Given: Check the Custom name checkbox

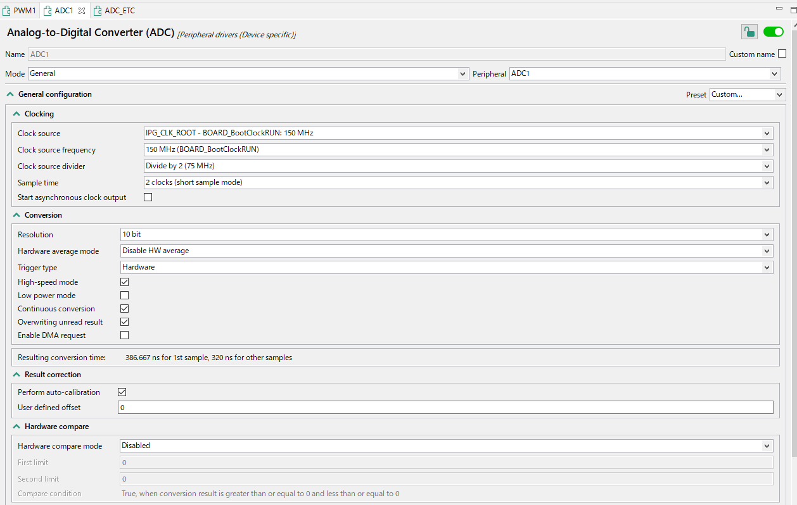Looking at the screenshot, I should [x=782, y=54].
